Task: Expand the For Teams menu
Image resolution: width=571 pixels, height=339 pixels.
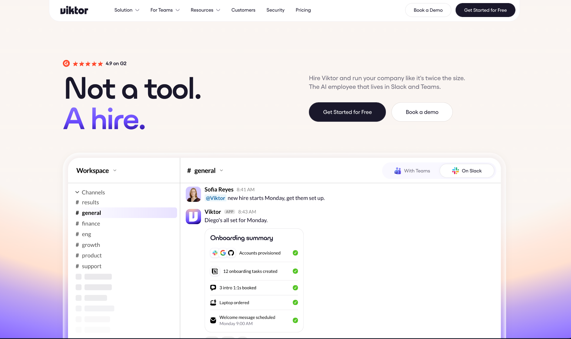Action: click(x=165, y=10)
